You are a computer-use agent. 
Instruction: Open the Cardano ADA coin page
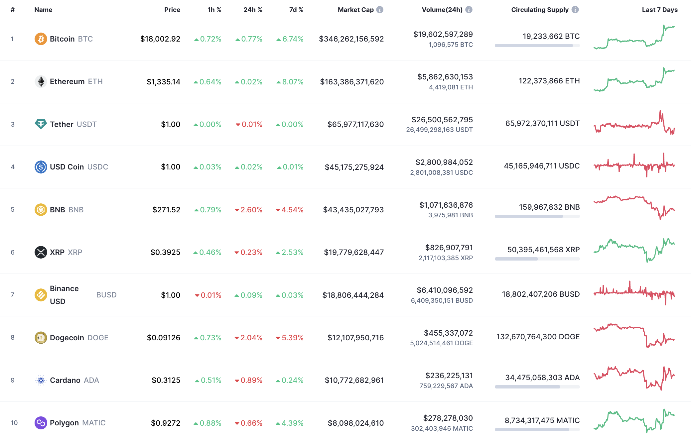point(65,380)
